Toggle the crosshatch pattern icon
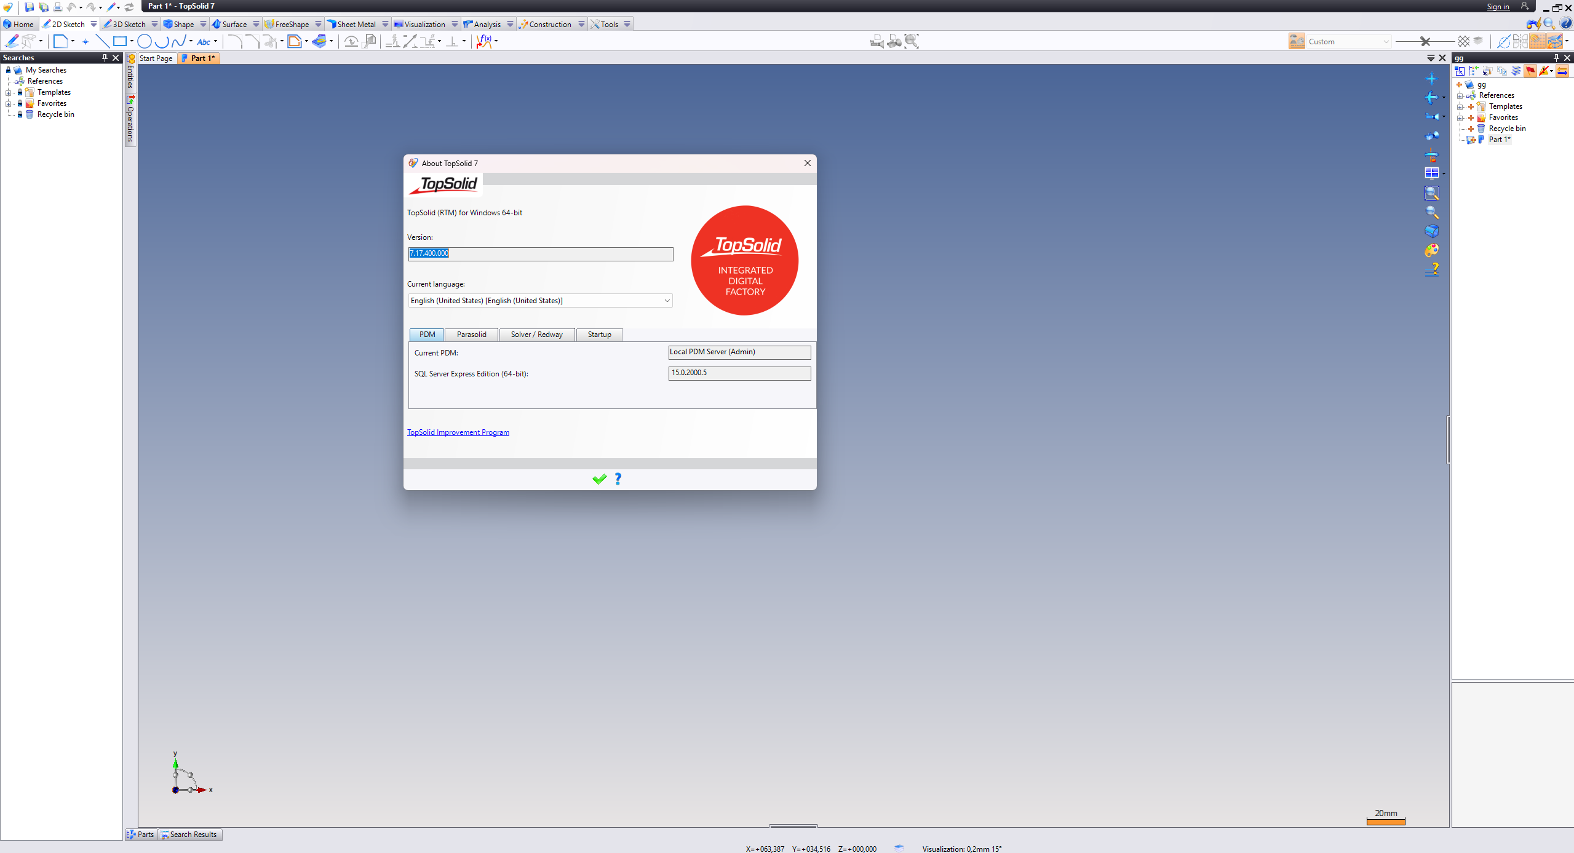1574x853 pixels. [x=1464, y=41]
